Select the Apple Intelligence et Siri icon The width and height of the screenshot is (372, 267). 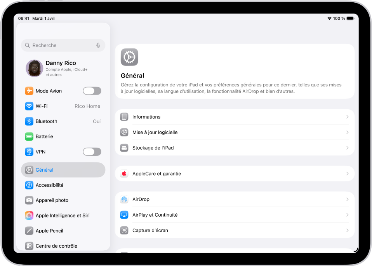coord(29,215)
